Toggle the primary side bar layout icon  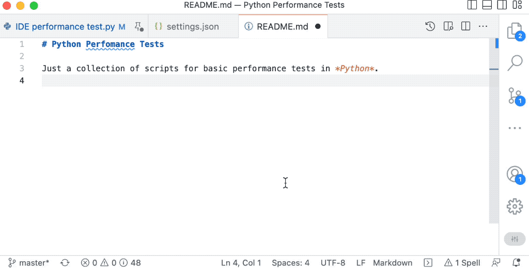tap(472, 5)
